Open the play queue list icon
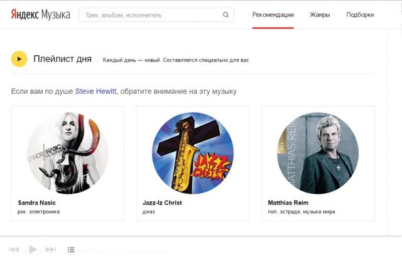This screenshot has height=263, width=402. [71, 250]
